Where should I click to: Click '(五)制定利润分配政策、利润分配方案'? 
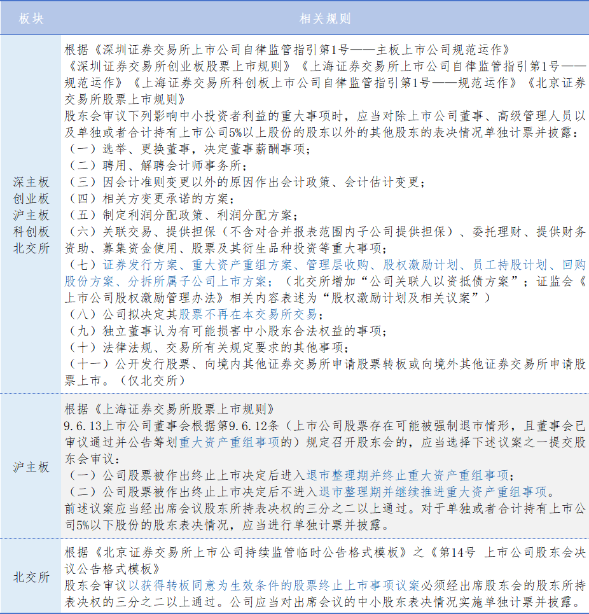(x=182, y=215)
